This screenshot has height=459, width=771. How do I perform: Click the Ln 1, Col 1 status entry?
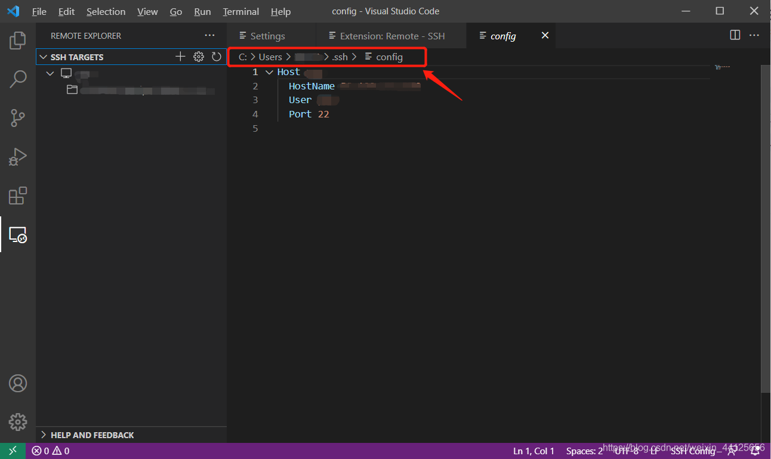pyautogui.click(x=534, y=451)
